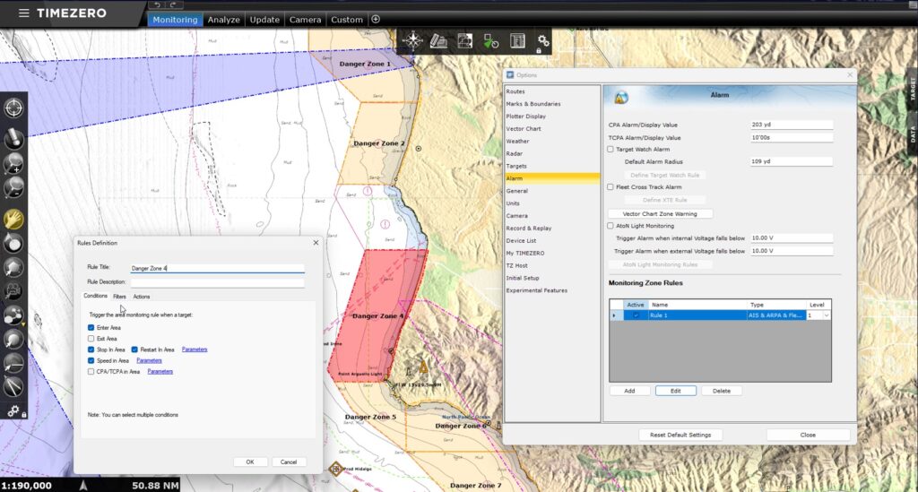The width and height of the screenshot is (918, 492).
Task: Enable the Target Watch Alarm checkbox
Action: coord(611,149)
